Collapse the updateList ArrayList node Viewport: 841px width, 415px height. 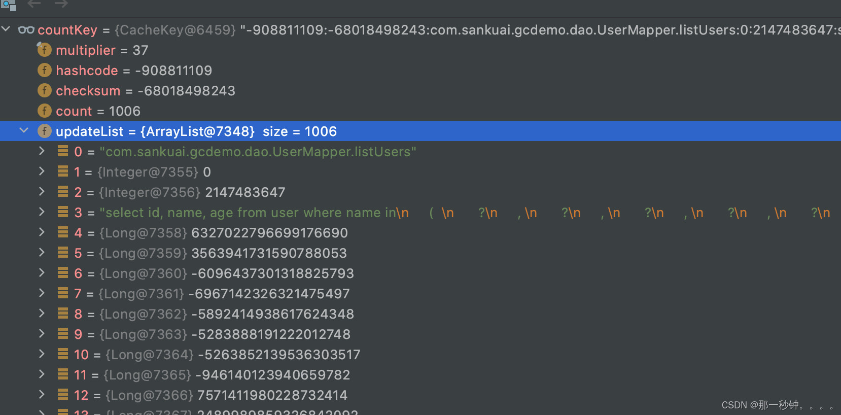pos(23,131)
